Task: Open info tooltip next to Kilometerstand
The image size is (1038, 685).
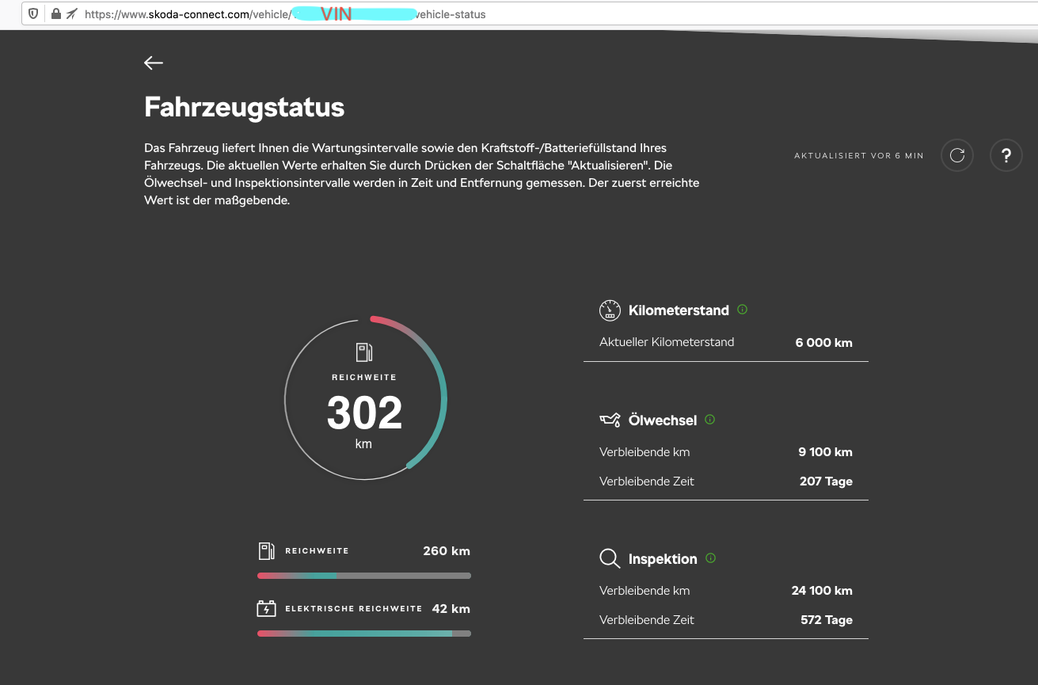Action: [742, 310]
